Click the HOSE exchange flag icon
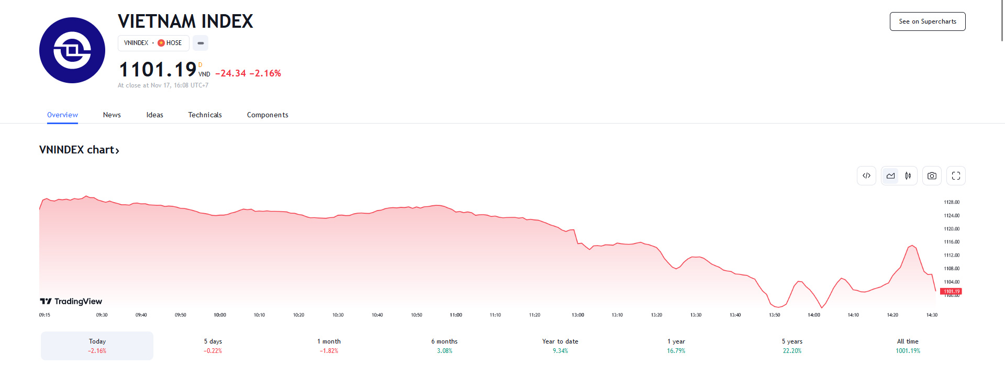 161,43
